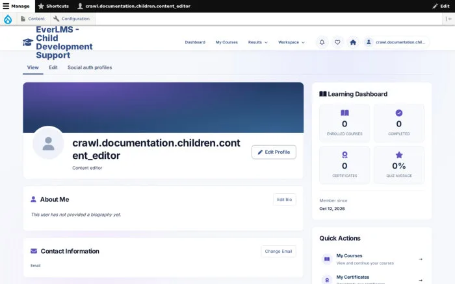Screen dimensions: 455x284
Task: Click the My Certificates quick action icon
Action: [x=327, y=279]
